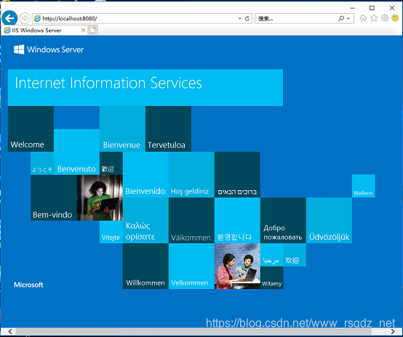Open the Home page icon
Viewport: 403px width, 337px height.
pyautogui.click(x=363, y=18)
